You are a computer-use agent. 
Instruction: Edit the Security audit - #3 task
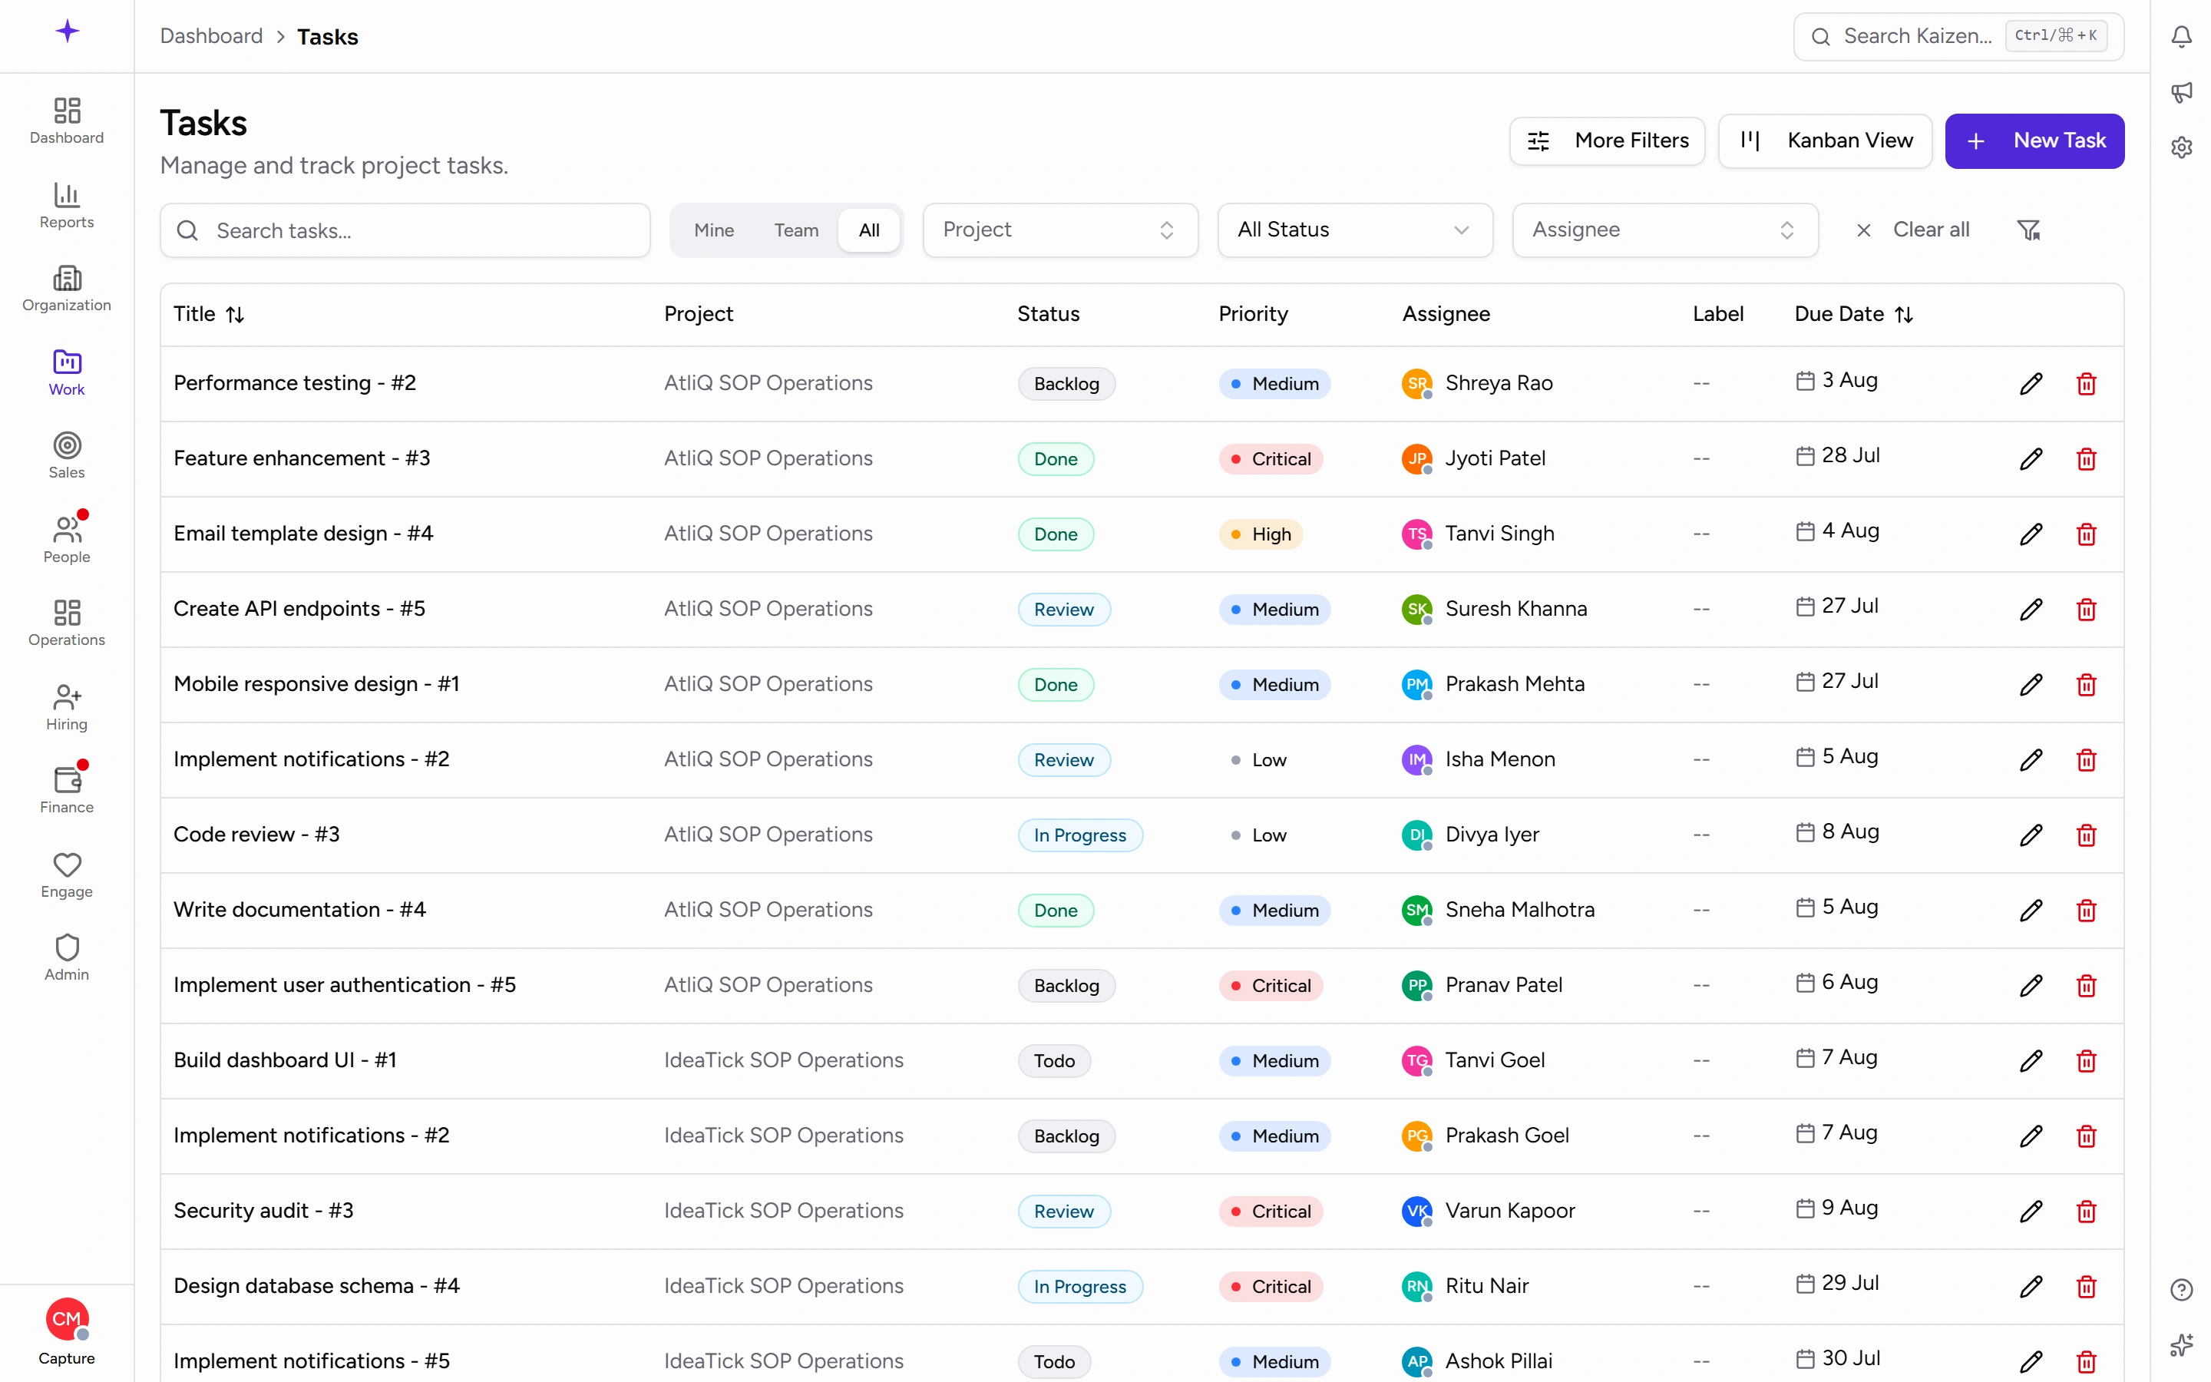(x=2031, y=1211)
